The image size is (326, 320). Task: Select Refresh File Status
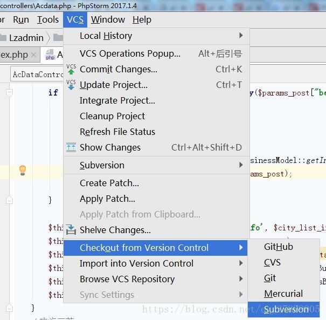(156, 132)
